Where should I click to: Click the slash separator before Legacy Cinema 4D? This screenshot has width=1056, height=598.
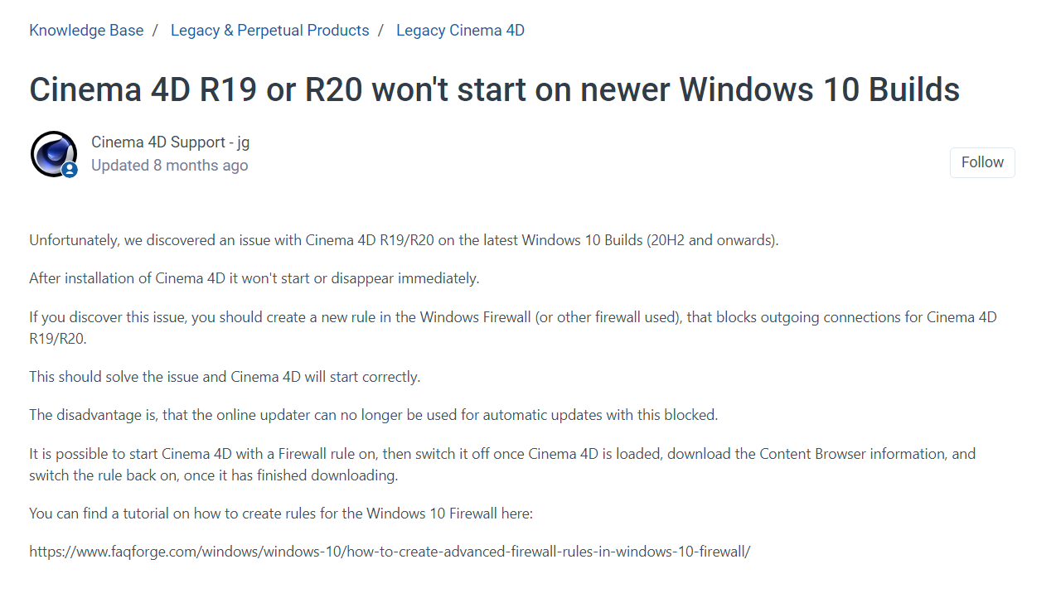pos(380,31)
